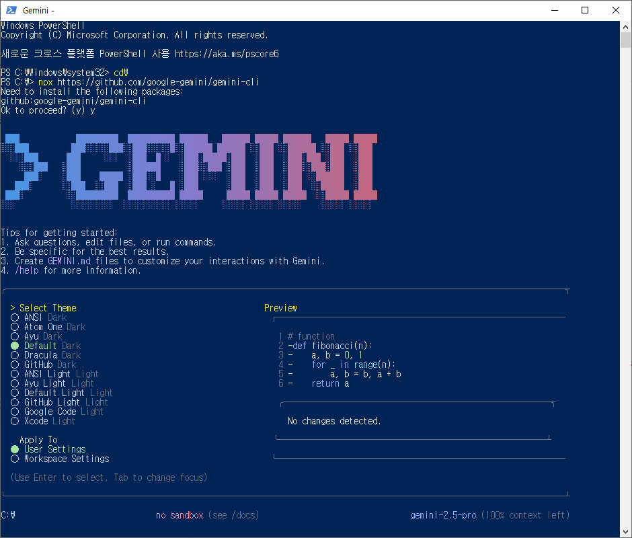Click the 'def fibonacci(n):' code line
632x538 pixels.
click(331, 346)
